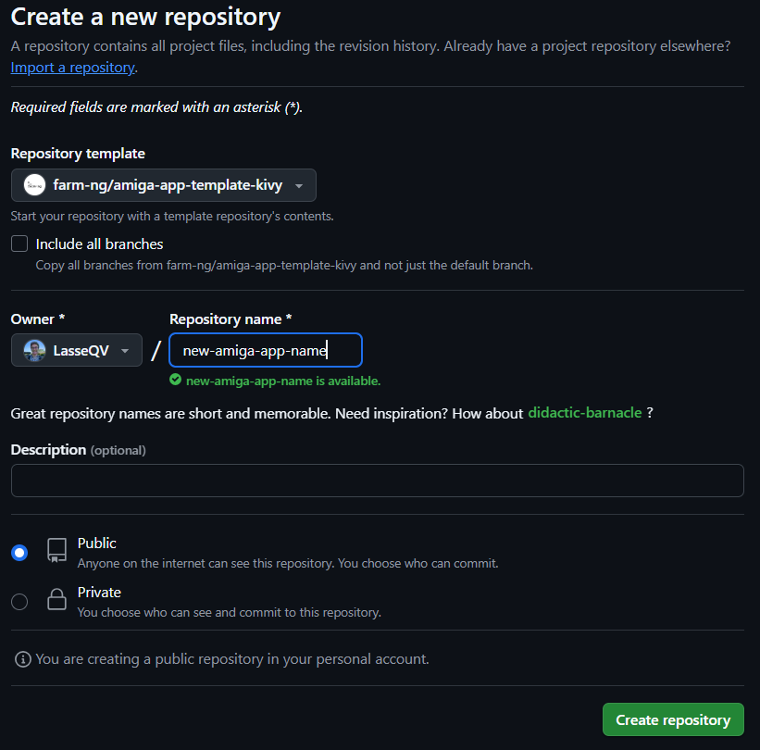Viewport: 760px width, 750px height.
Task: Click the Repository name input field
Action: [x=266, y=350]
